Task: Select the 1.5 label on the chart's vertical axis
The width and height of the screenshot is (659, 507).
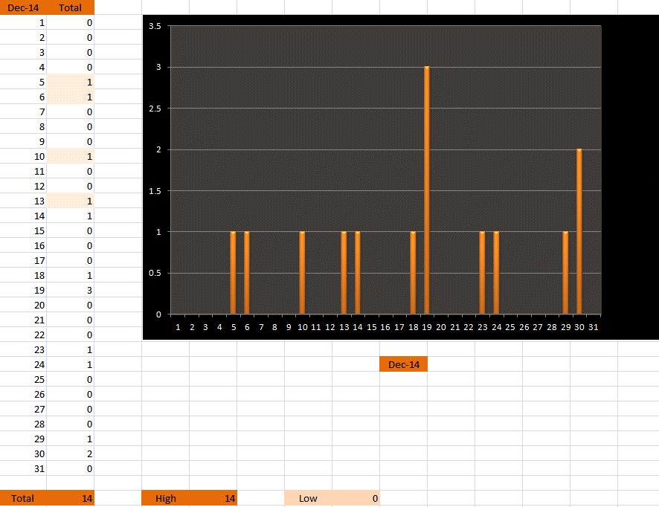Action: (x=155, y=191)
